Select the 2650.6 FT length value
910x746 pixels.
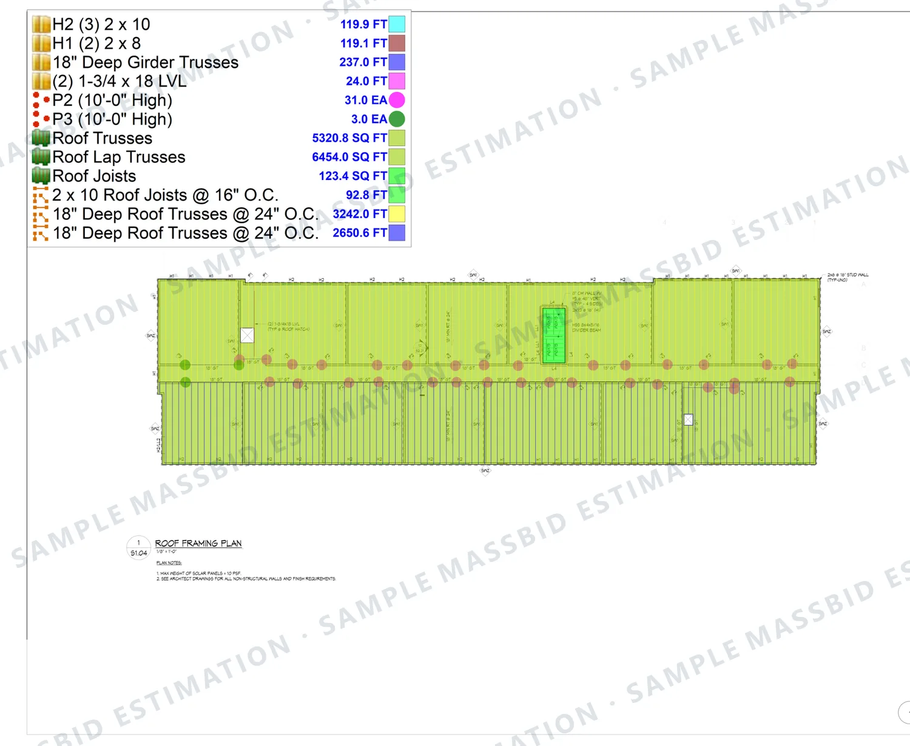(360, 233)
